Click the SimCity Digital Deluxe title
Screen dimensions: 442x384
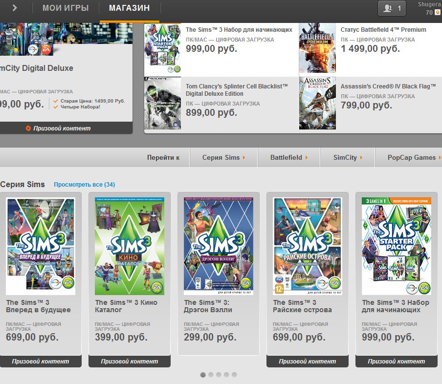click(37, 68)
